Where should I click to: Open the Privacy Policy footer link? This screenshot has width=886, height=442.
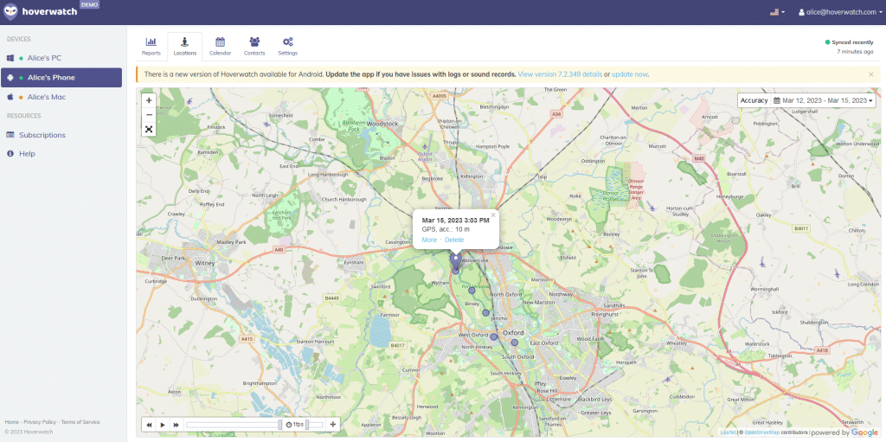tap(40, 422)
